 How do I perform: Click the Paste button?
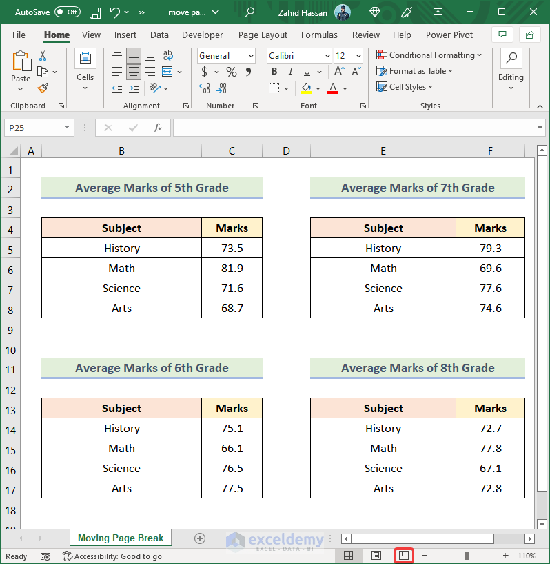pyautogui.click(x=21, y=66)
